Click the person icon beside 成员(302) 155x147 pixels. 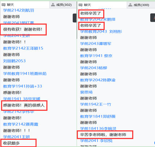click(x=53, y=5)
